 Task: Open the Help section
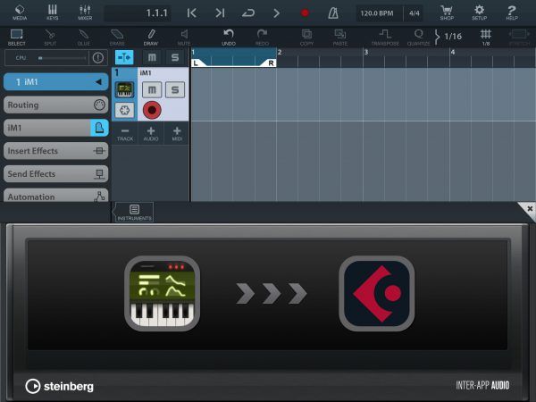tap(512, 13)
